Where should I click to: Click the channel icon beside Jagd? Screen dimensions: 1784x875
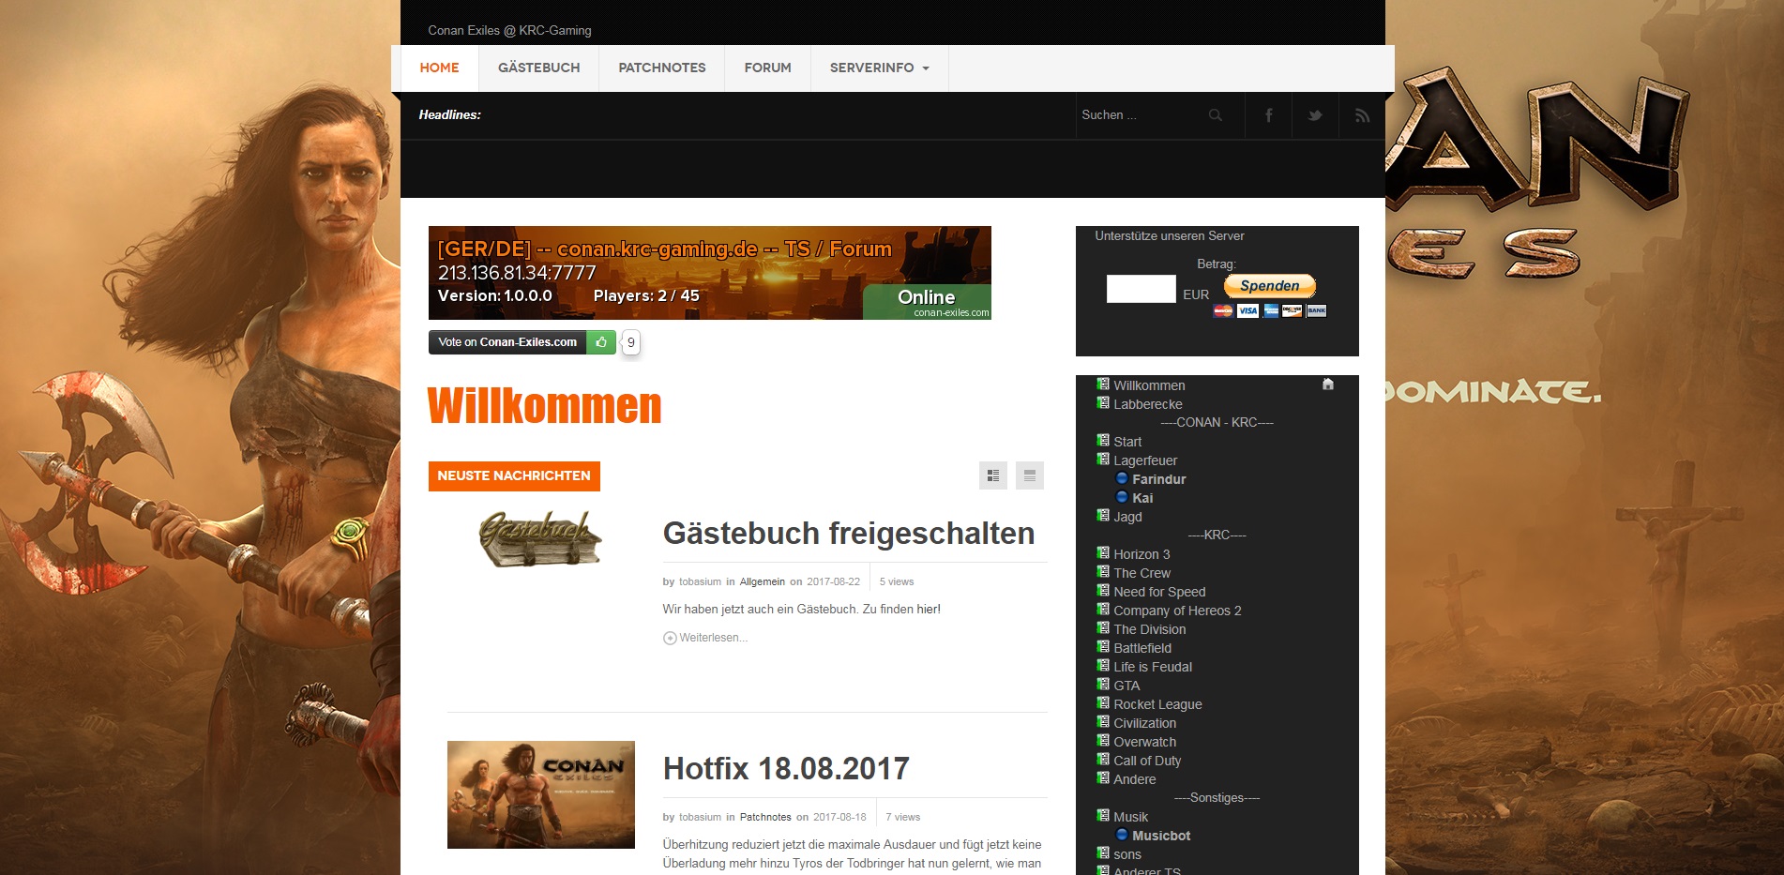(x=1103, y=516)
